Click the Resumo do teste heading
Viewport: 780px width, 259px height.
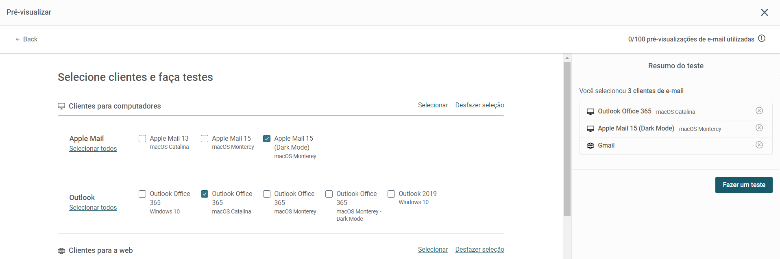coord(675,66)
